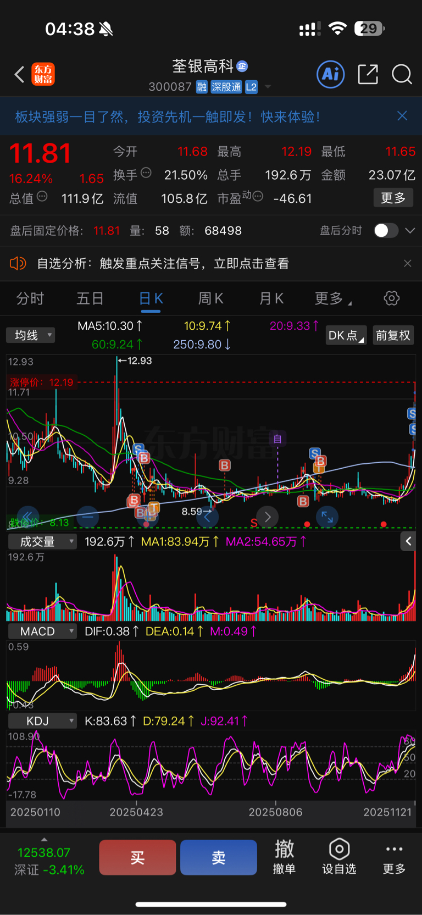Switch to the 五日 tab
Screen dimensions: 422x915
pyautogui.click(x=90, y=298)
